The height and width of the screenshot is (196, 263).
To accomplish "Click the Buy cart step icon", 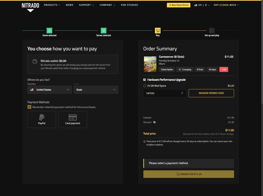I will [158, 31].
